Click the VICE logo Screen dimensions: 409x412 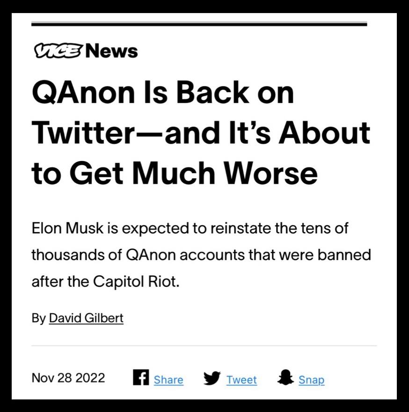[58, 51]
